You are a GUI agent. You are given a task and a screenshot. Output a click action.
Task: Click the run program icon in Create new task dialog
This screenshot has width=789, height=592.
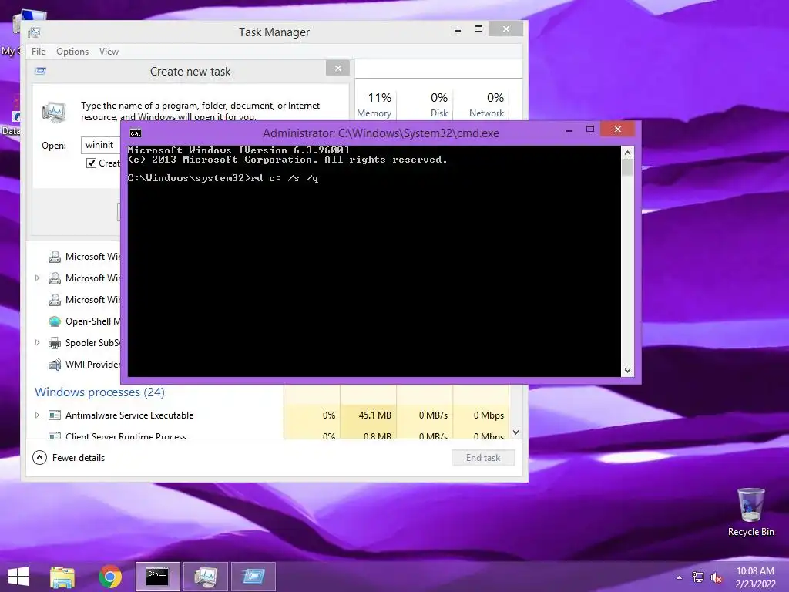(x=54, y=112)
